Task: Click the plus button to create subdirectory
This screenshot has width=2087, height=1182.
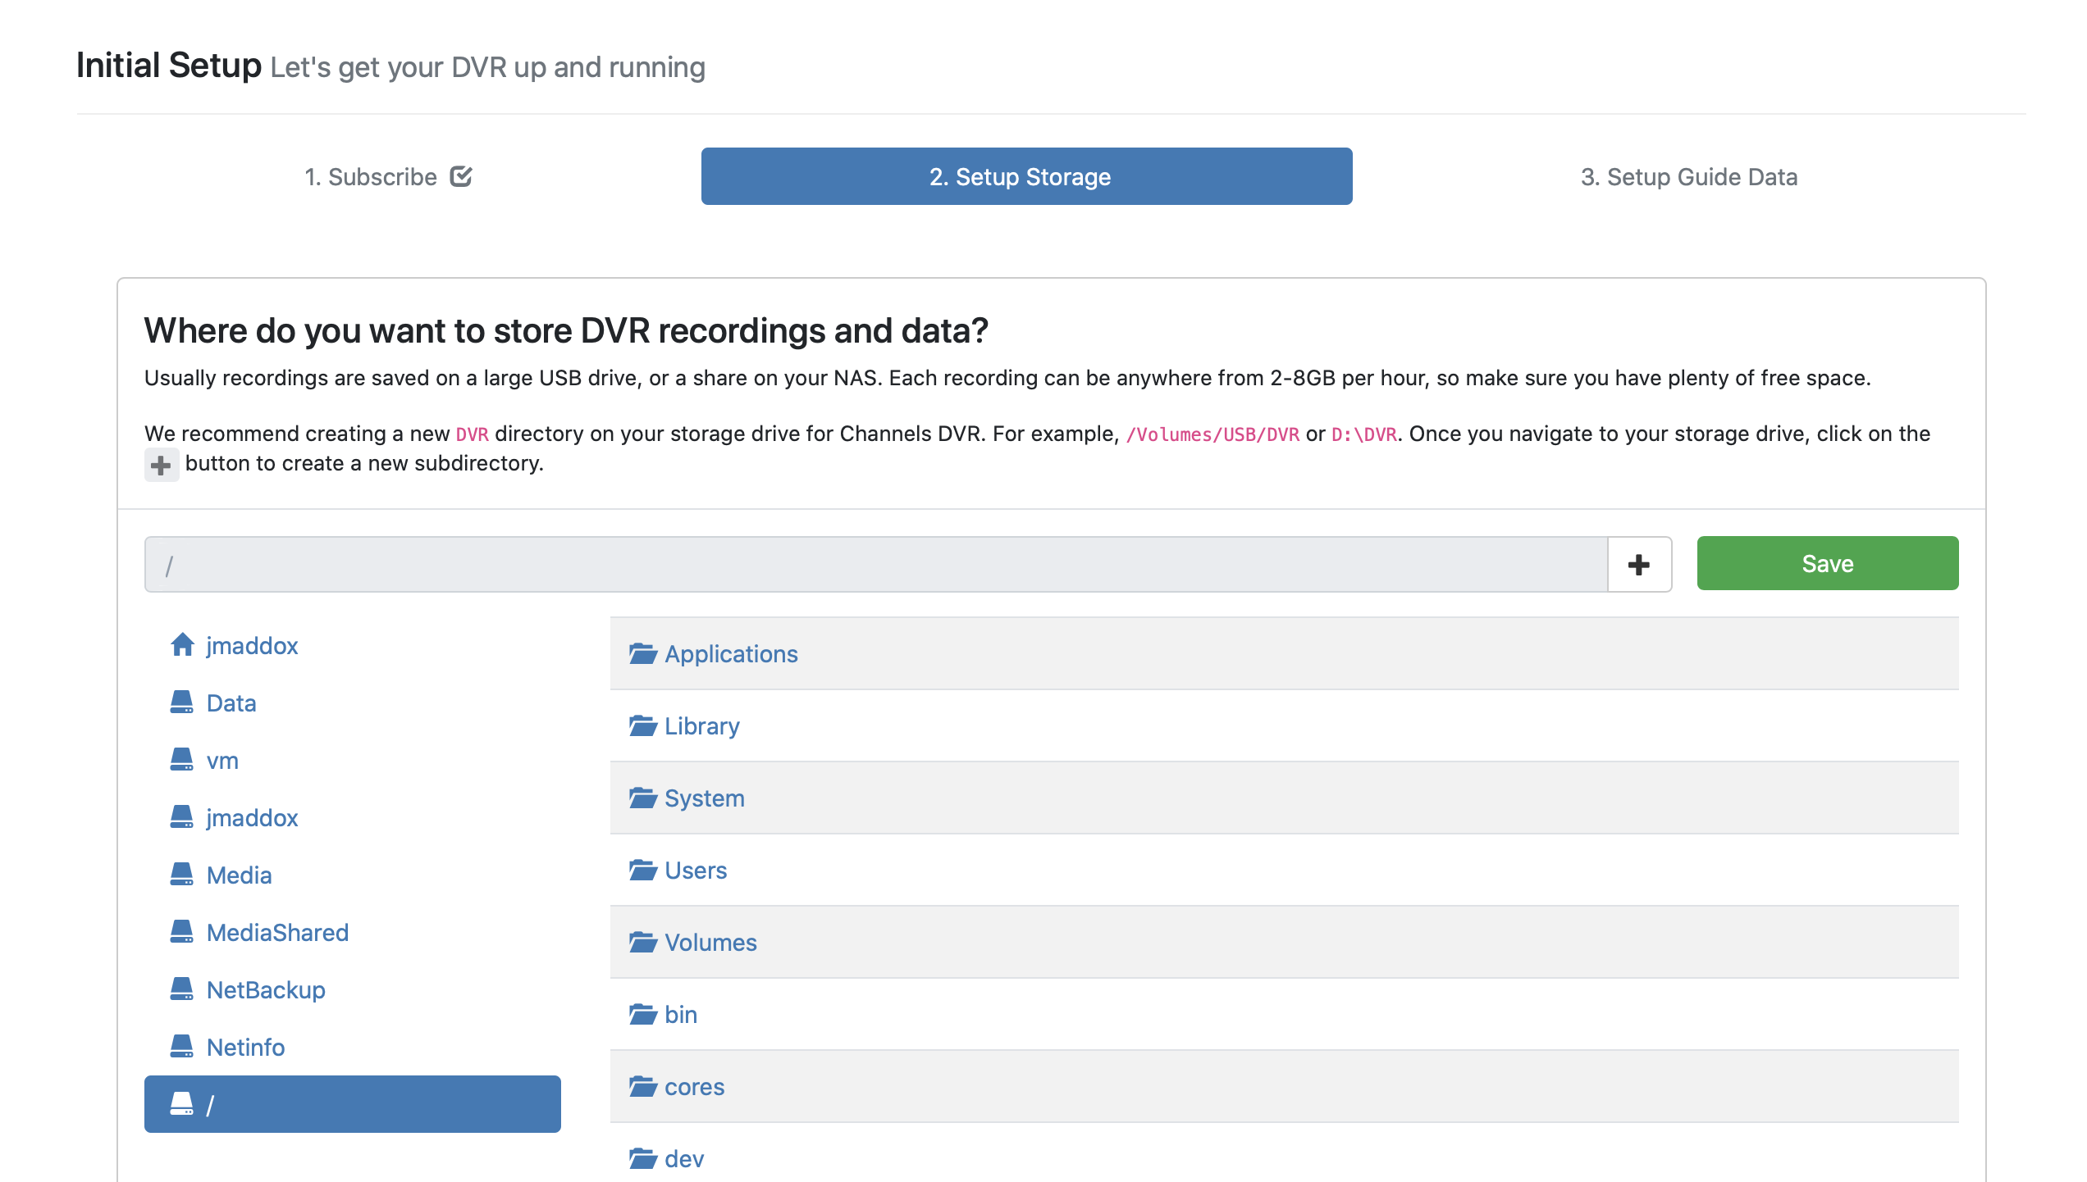Action: pos(1639,565)
